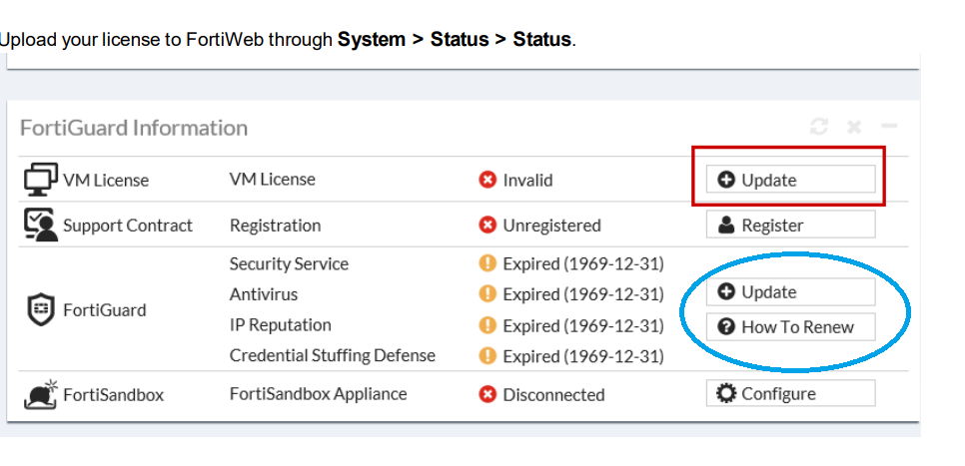
Task: Configure the FortiSandbox Appliance
Action: [790, 394]
